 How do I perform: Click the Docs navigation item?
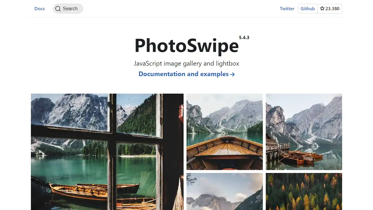click(x=39, y=8)
